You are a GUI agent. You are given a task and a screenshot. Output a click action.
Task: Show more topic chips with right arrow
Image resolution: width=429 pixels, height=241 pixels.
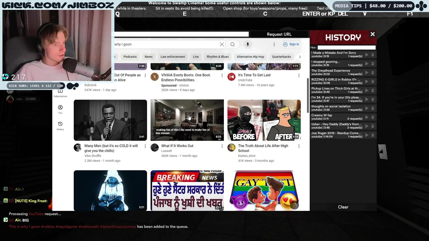[x=300, y=57]
